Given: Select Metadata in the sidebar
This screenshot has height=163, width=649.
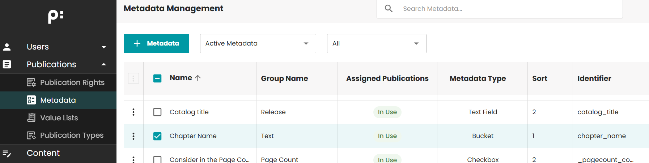Looking at the screenshot, I should (x=58, y=100).
